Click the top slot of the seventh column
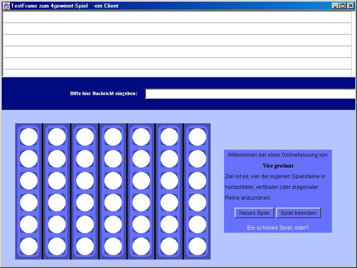The image size is (357, 268). 197,137
